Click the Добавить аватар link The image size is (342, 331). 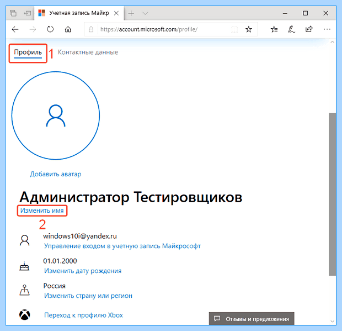coord(56,174)
